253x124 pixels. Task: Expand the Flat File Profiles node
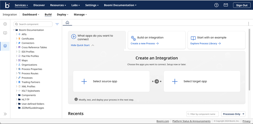tap(17, 56)
